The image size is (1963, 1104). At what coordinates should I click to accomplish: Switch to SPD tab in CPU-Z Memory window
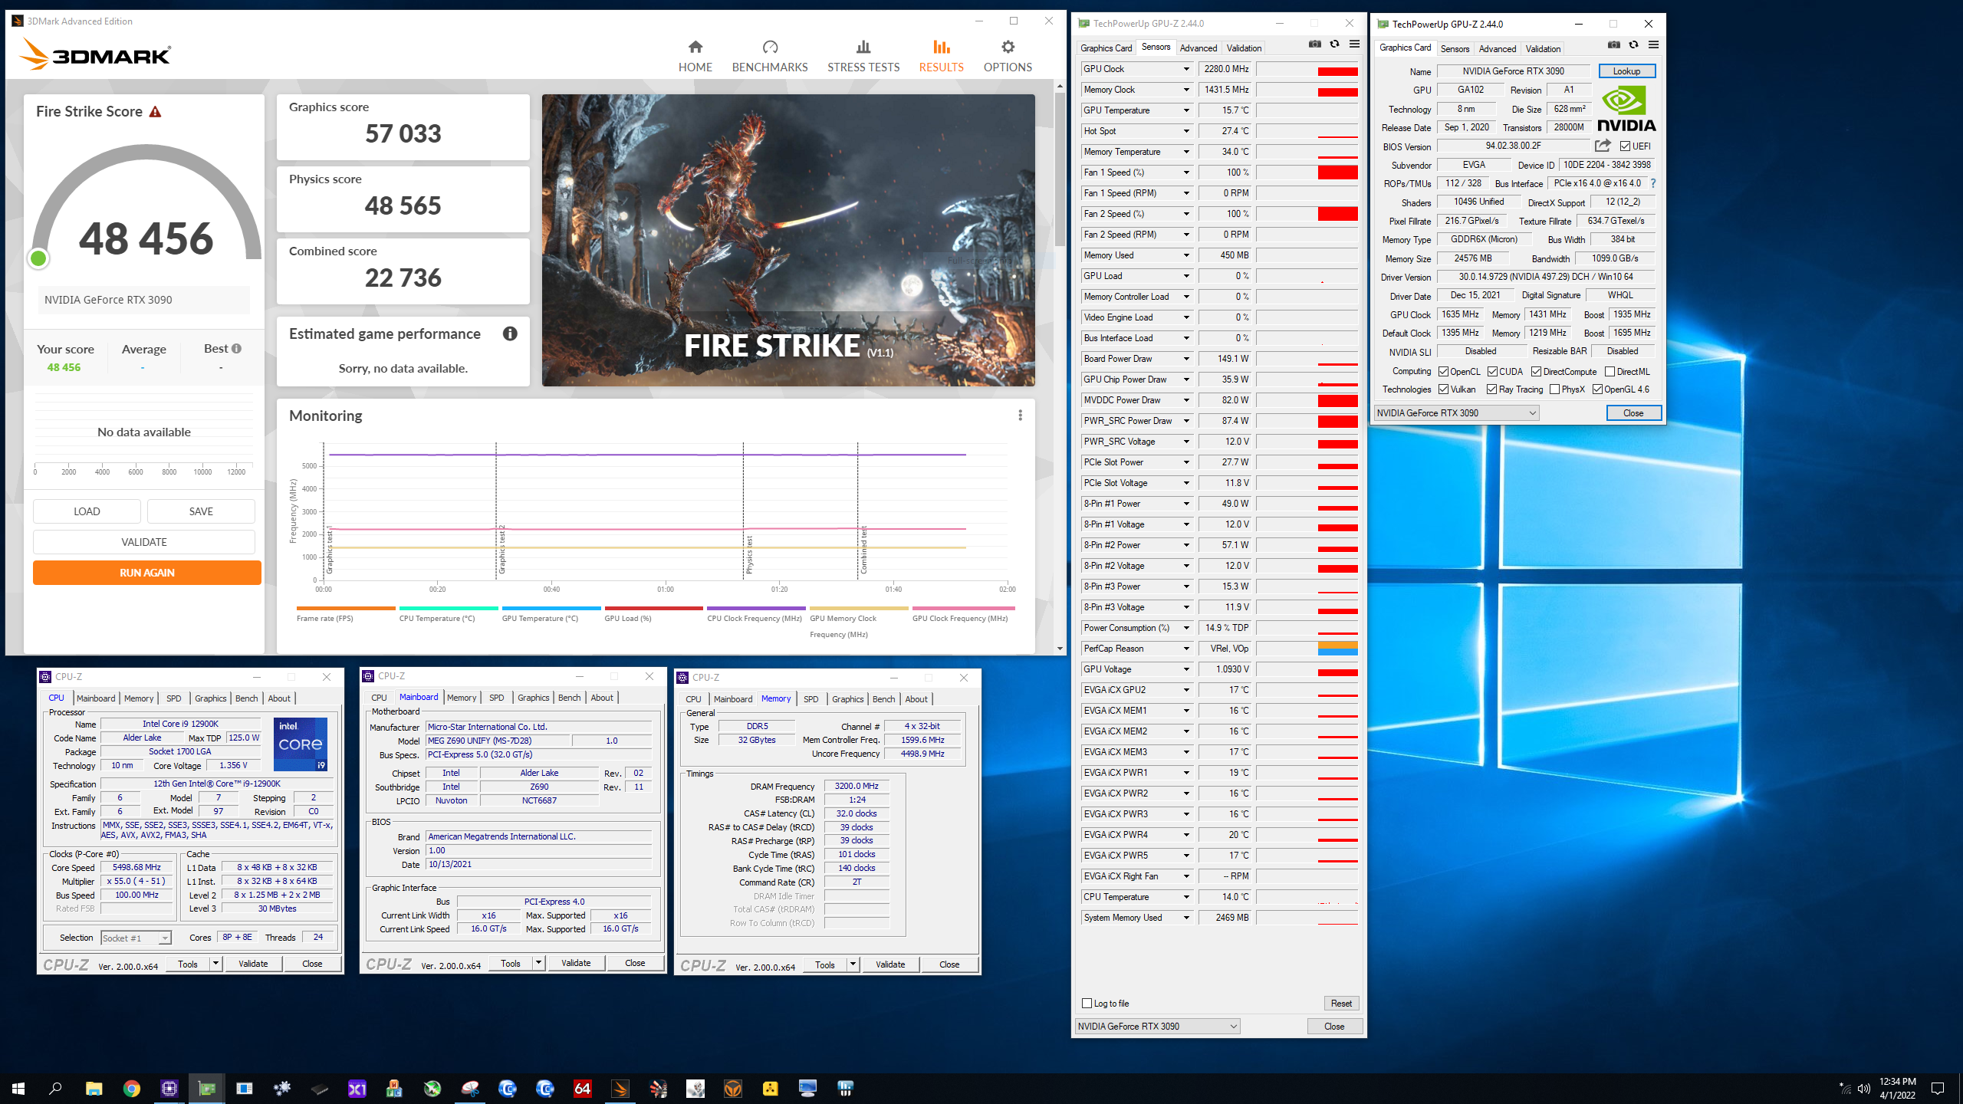pyautogui.click(x=811, y=699)
